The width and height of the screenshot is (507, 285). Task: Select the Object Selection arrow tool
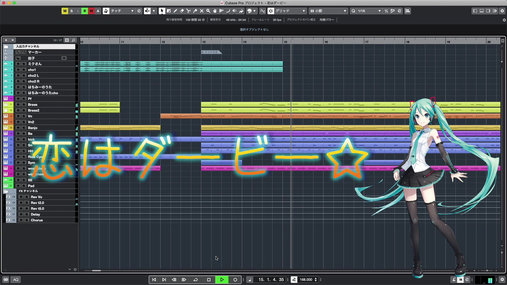click(162, 11)
